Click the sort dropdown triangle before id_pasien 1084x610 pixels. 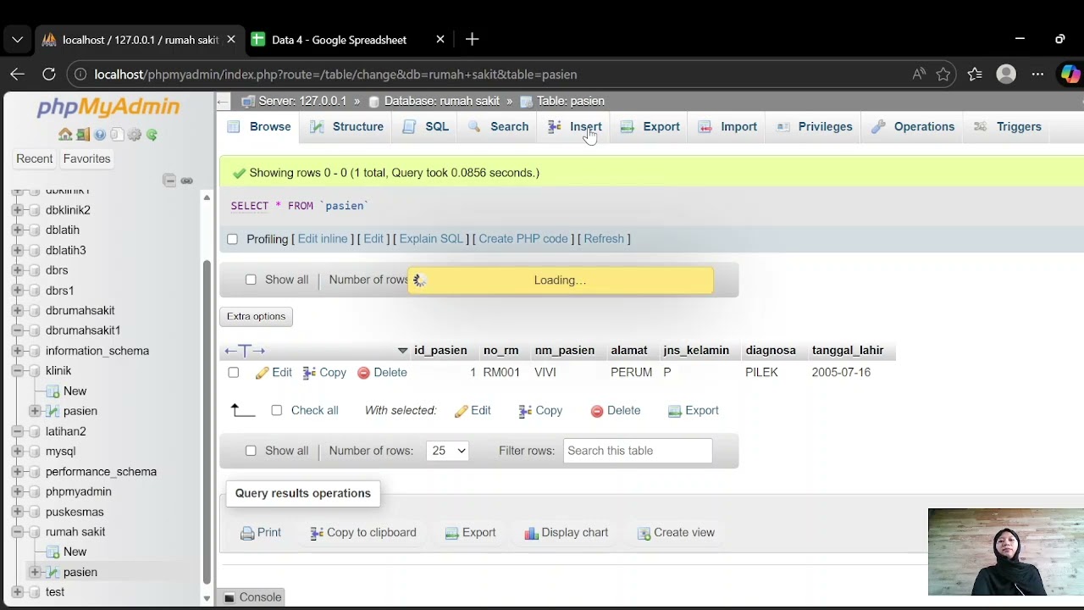coord(402,351)
